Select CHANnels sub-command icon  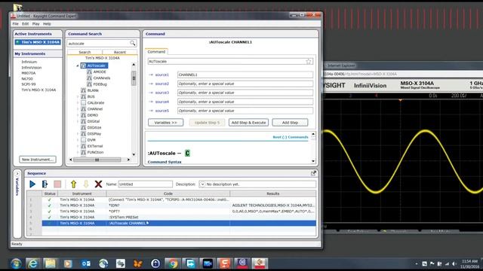pos(89,78)
